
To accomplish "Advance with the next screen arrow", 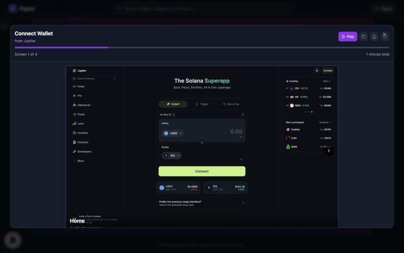I will pos(329,151).
